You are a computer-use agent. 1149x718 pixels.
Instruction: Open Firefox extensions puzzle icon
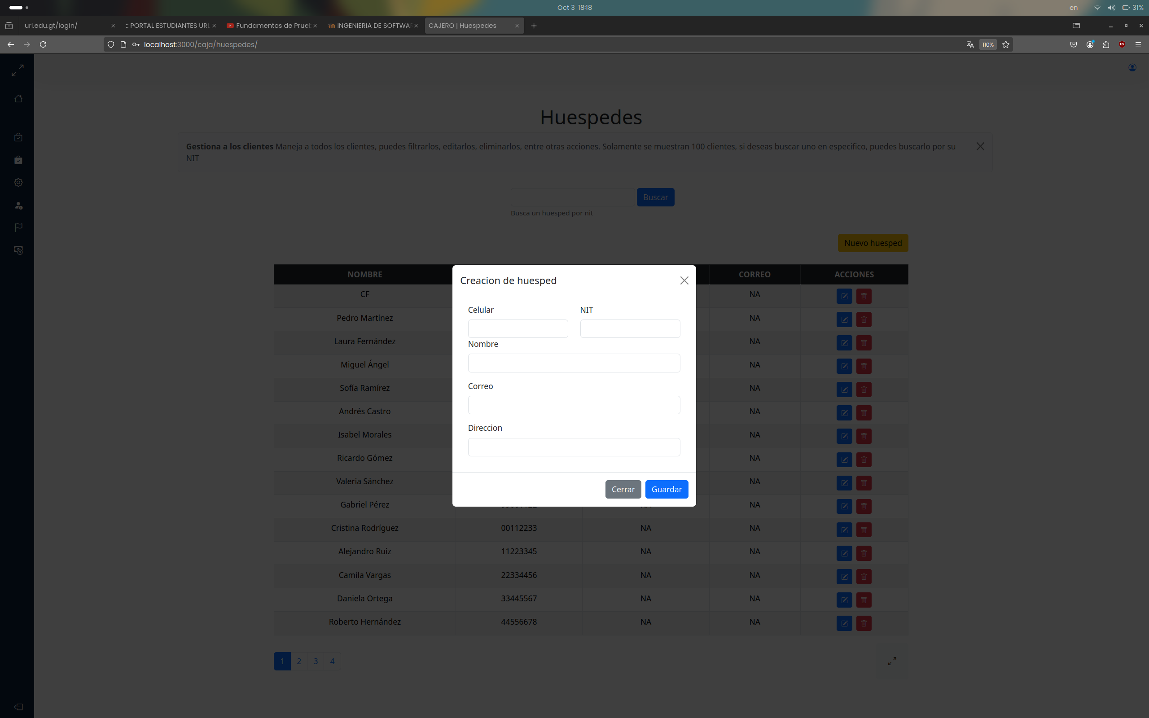pos(1106,44)
